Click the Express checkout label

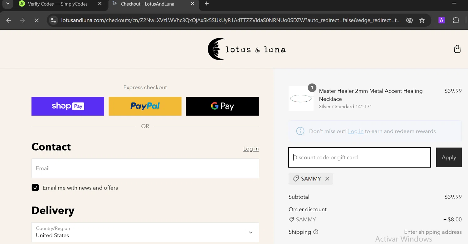[145, 87]
